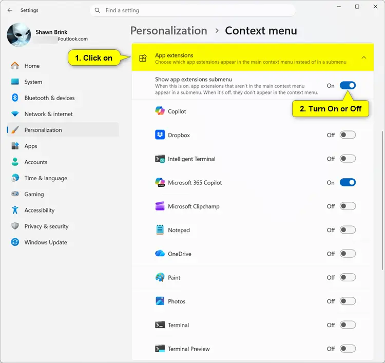Click the Intelligent Terminal label
The image size is (385, 363).
191,159
